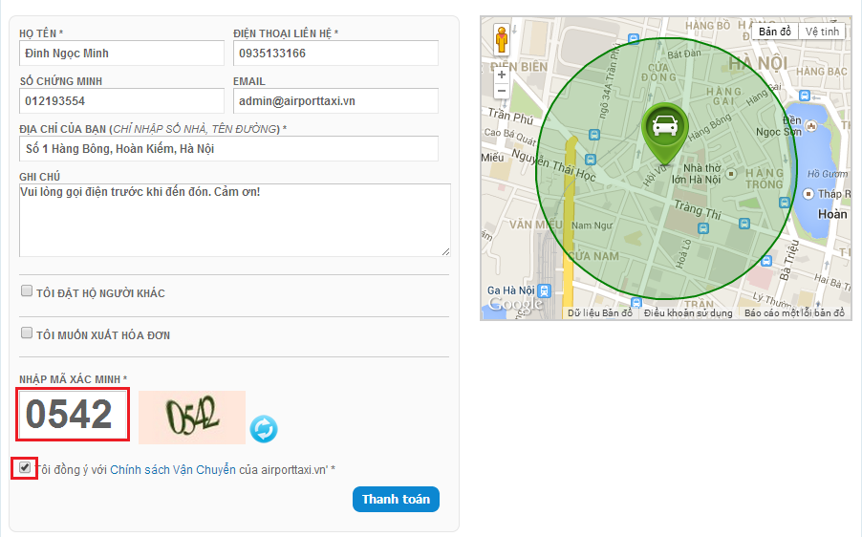
Task: Enable "Tôi đặt hộ người khác" checkbox
Action: click(x=27, y=291)
